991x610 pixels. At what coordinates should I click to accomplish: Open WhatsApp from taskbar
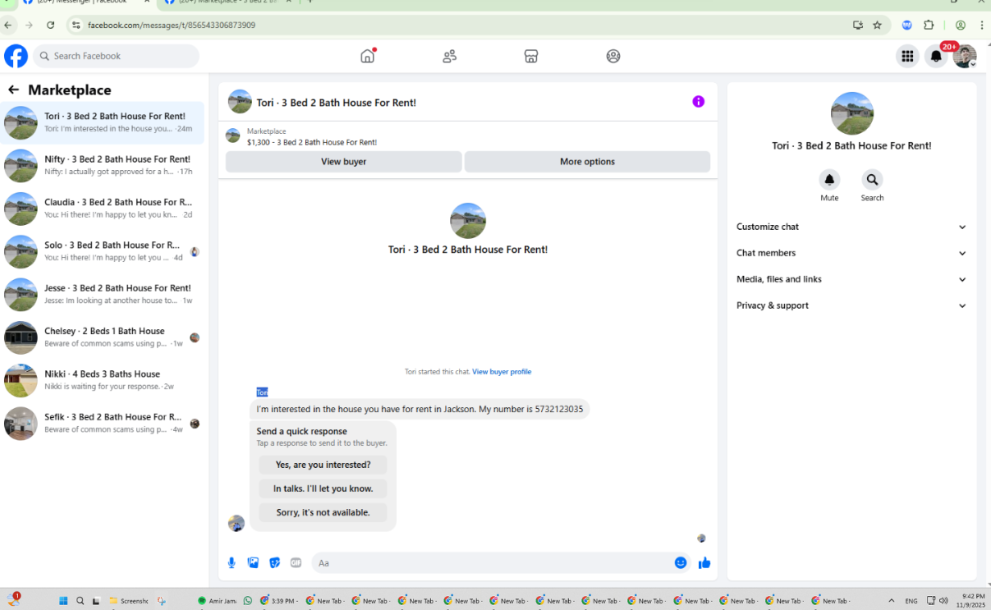248,601
